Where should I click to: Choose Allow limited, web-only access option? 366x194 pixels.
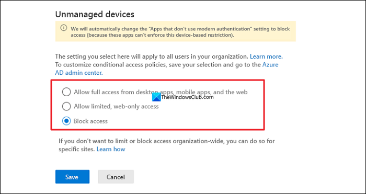coord(66,107)
